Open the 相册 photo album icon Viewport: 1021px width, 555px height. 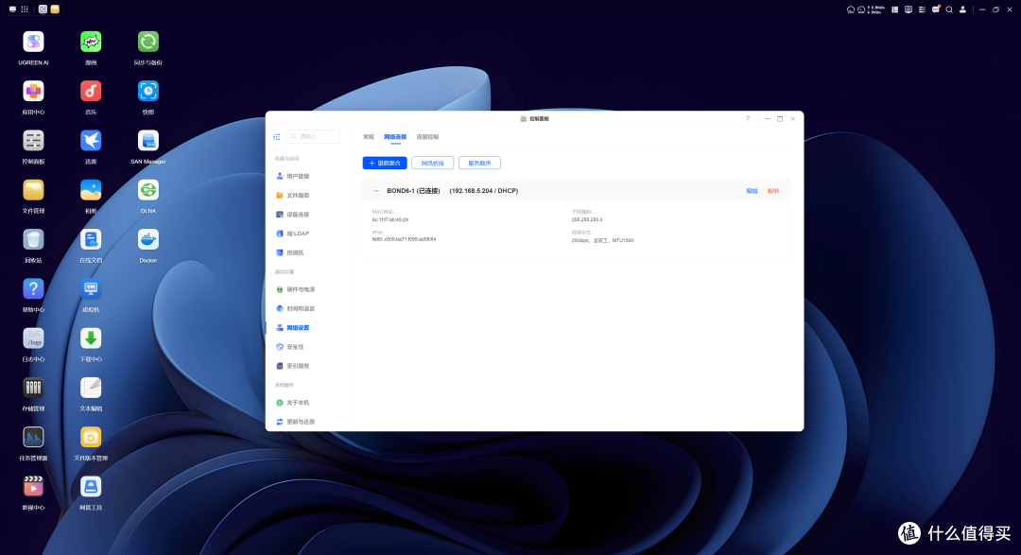click(91, 190)
